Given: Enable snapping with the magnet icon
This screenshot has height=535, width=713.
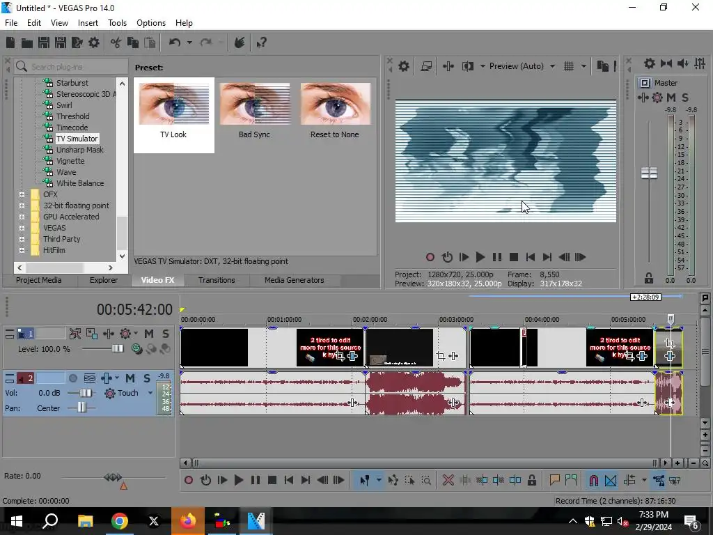Looking at the screenshot, I should [x=593, y=480].
